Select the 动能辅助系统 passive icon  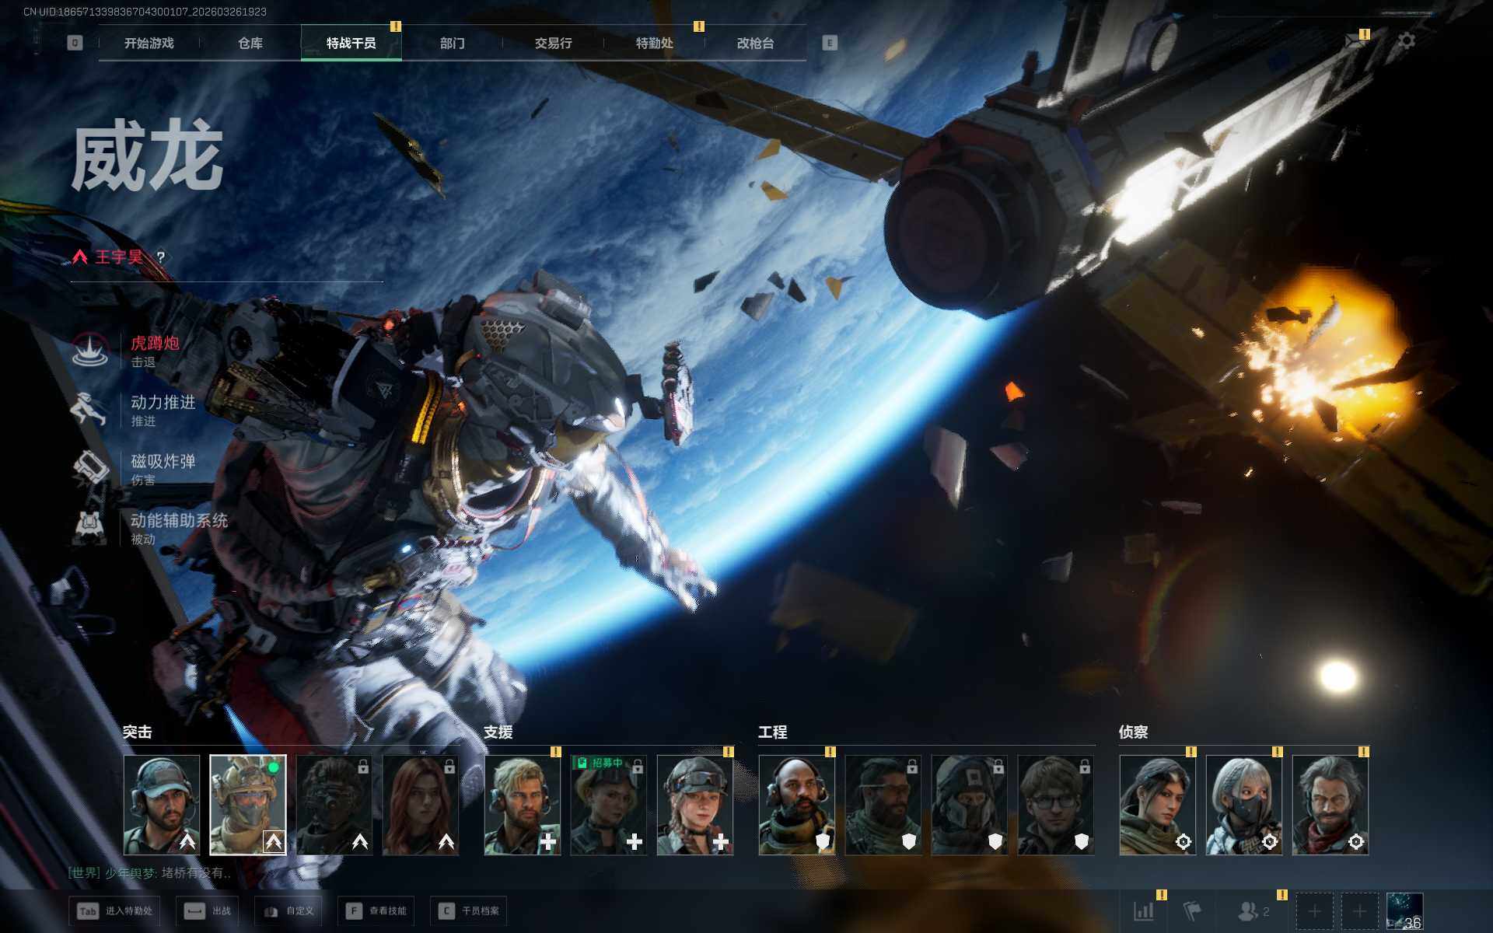click(x=90, y=527)
